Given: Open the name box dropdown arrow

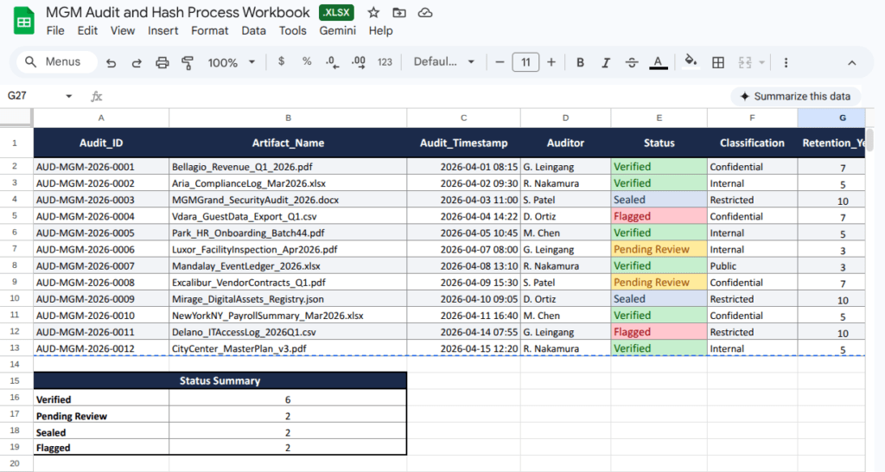Looking at the screenshot, I should point(69,97).
